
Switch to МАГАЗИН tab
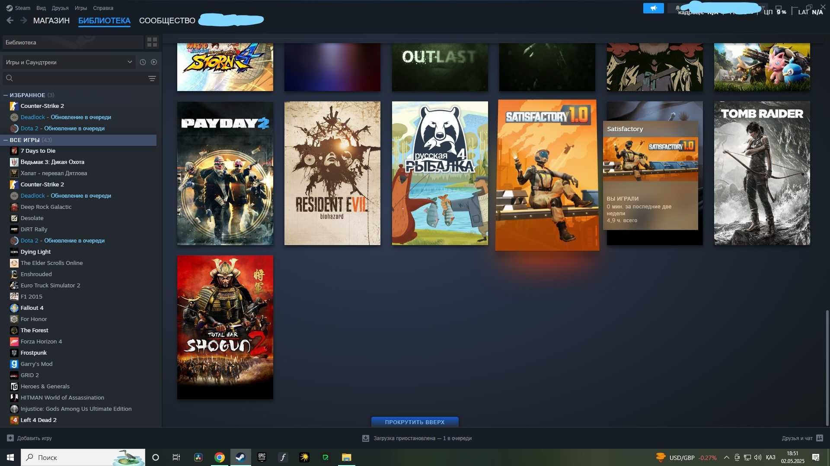tap(51, 20)
